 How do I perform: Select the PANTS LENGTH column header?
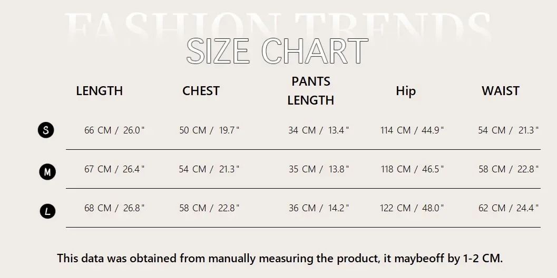[x=310, y=91]
